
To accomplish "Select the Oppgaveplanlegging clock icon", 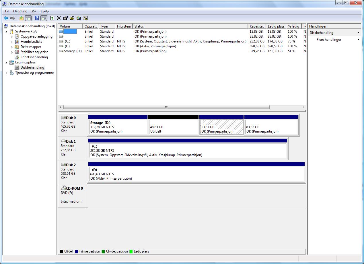I will [17, 36].
